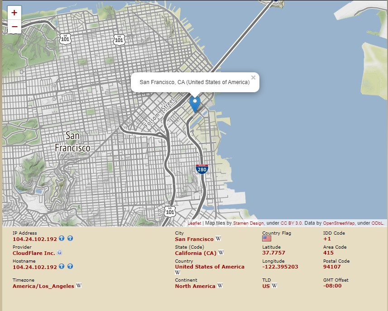Zoom out of the map
The image size is (388, 311).
[14, 27]
